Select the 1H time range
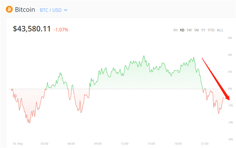 (175, 30)
